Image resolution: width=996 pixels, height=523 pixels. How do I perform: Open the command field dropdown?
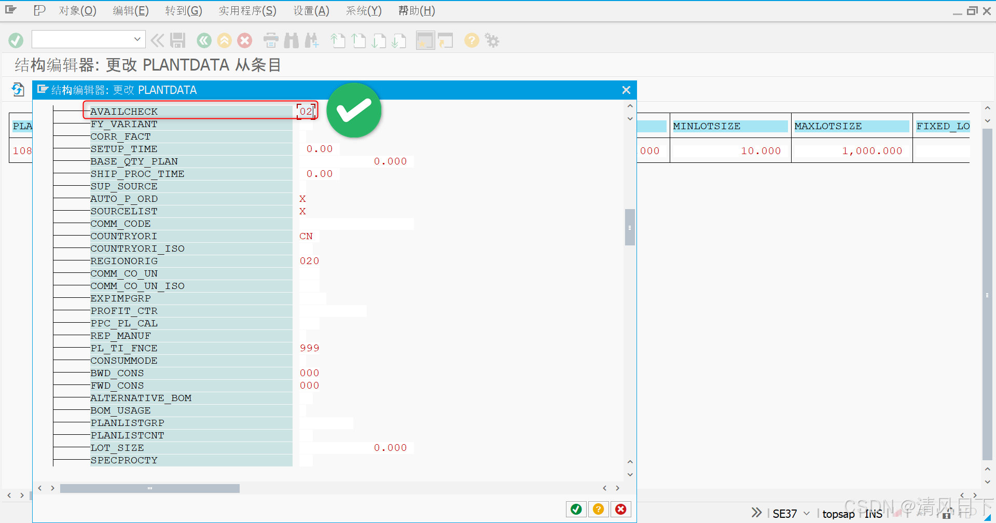pos(137,39)
